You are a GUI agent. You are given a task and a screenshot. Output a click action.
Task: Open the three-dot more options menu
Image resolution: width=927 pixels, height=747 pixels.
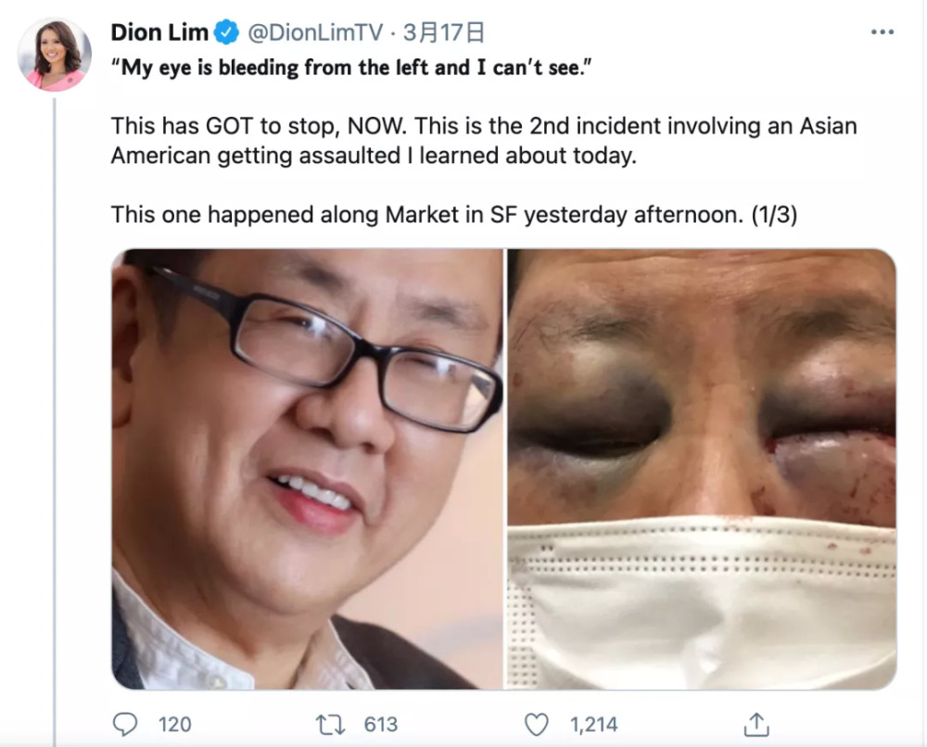click(883, 32)
